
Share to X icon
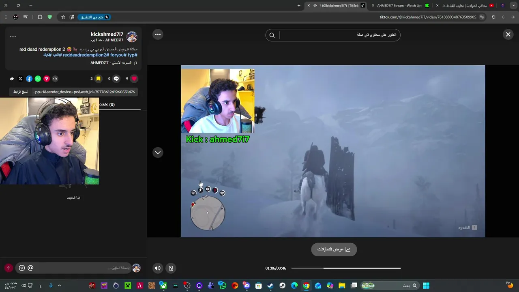(20, 79)
